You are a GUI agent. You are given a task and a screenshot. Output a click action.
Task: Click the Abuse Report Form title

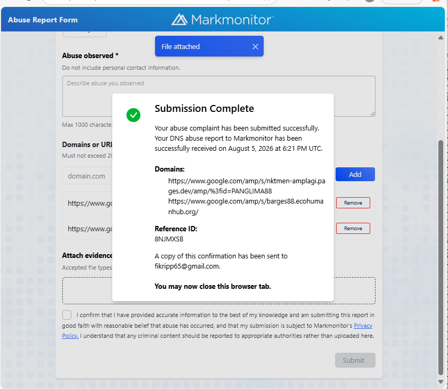tap(43, 20)
